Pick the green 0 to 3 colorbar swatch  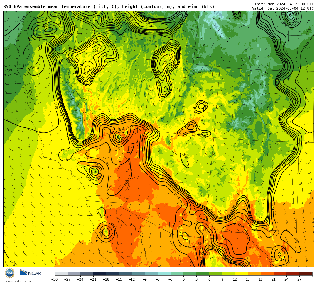[190, 274]
